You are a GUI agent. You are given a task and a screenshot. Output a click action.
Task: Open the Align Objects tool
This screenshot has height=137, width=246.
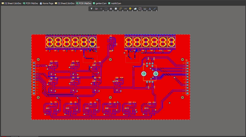pos(111,9)
